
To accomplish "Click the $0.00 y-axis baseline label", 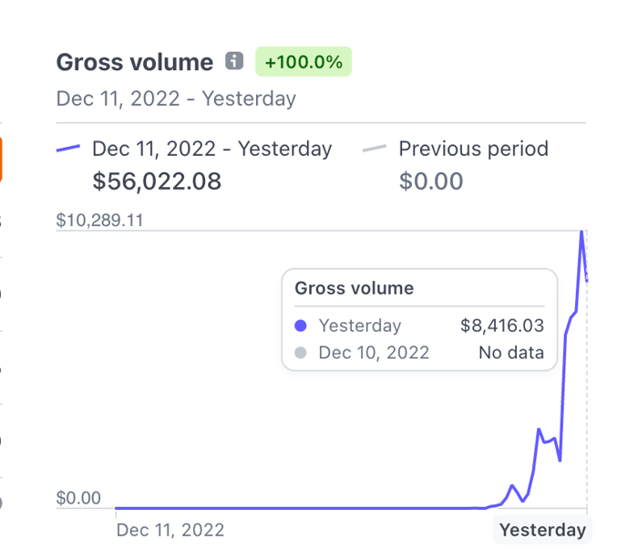I will (x=78, y=498).
